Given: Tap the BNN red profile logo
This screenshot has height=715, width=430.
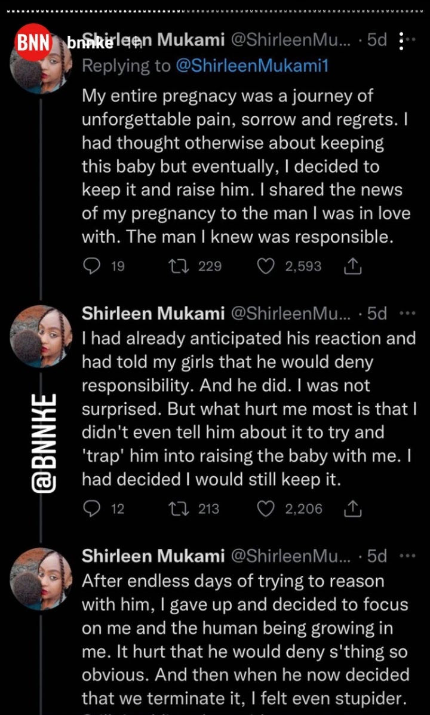Looking at the screenshot, I should pos(33,42).
